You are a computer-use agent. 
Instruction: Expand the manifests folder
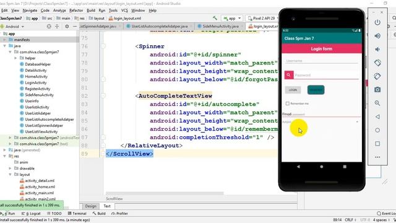click(x=4, y=40)
